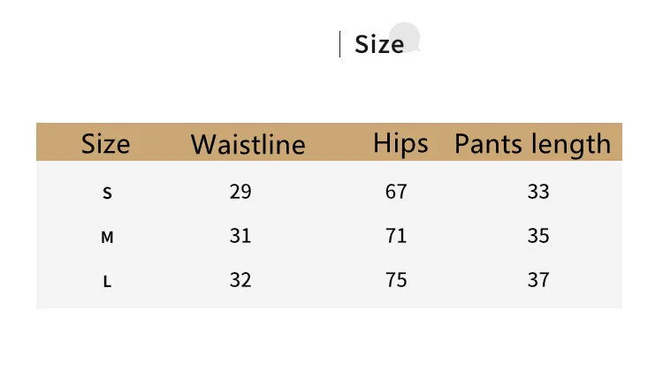The height and width of the screenshot is (379, 663).
Task: Select the M size row label
Action: (x=108, y=237)
